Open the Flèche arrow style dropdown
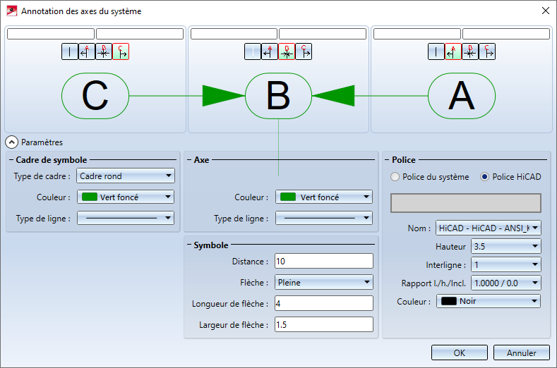The image size is (557, 368). point(323,282)
